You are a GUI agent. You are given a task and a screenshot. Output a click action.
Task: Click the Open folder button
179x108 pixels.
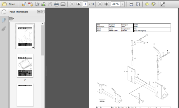(9, 4)
